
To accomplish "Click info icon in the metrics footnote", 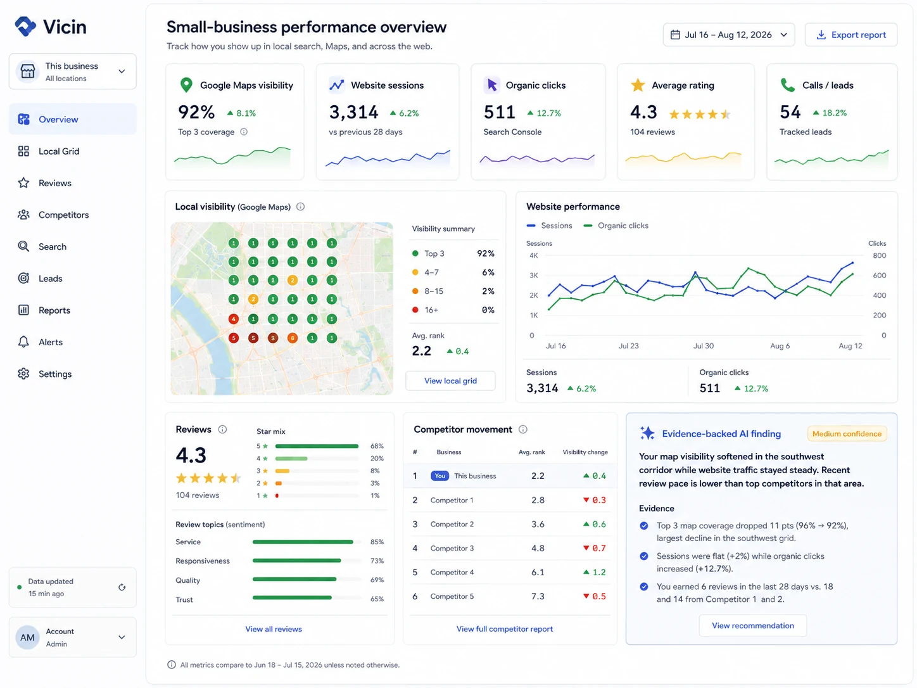I will tap(171, 665).
